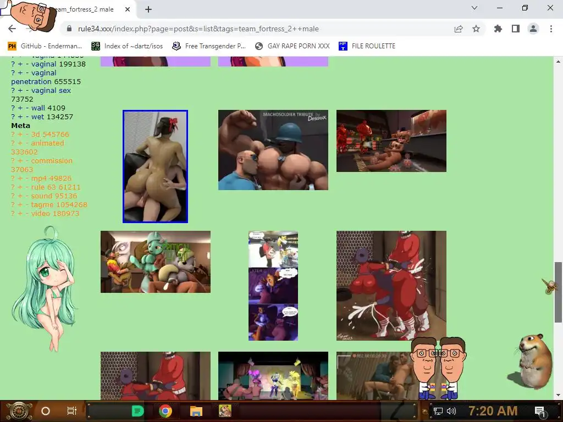Open Index of ~dartz/isos bookmark

pos(127,46)
